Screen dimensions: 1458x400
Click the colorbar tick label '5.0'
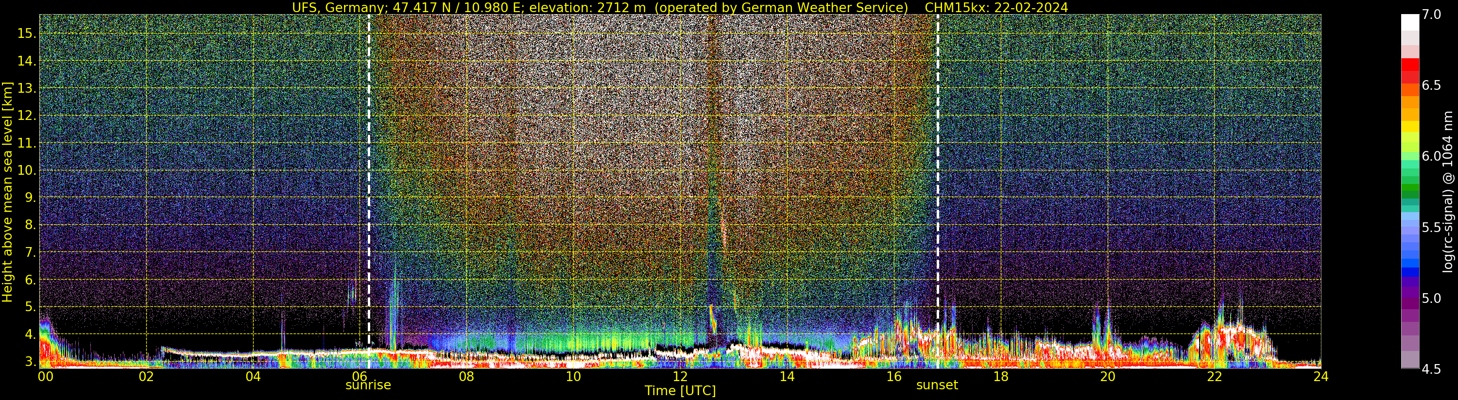tap(1431, 298)
